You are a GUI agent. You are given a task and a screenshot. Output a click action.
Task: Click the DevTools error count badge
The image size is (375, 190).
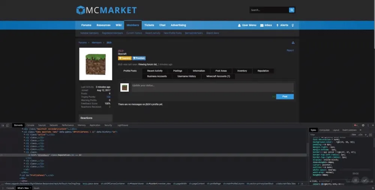coord(356,125)
